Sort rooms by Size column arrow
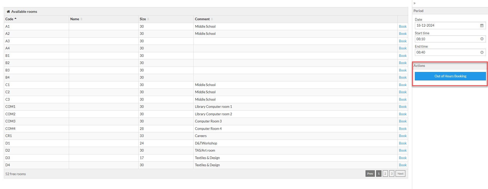Viewport: 488px width, 189px height. (x=148, y=19)
